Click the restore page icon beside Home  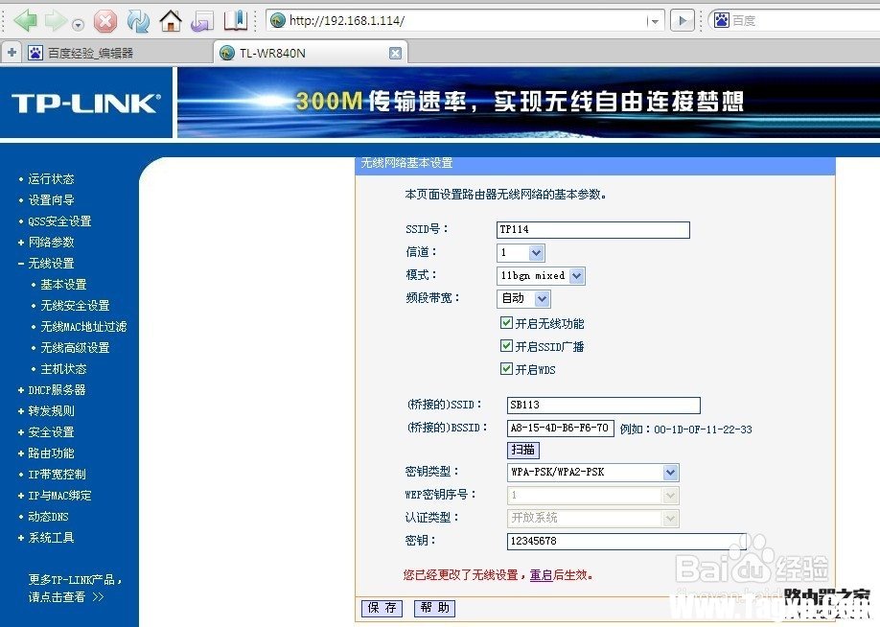click(202, 21)
